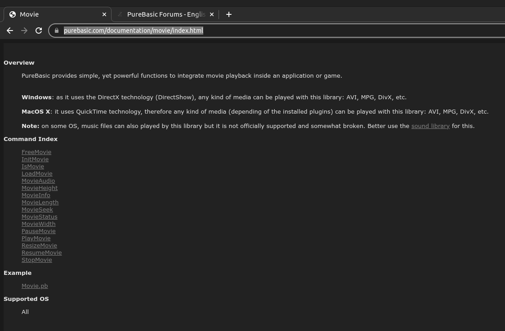Click the bold 'Note:' label
This screenshot has height=331, width=505.
pyautogui.click(x=30, y=126)
